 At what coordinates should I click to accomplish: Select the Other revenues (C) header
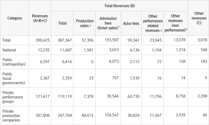[x=199, y=18]
